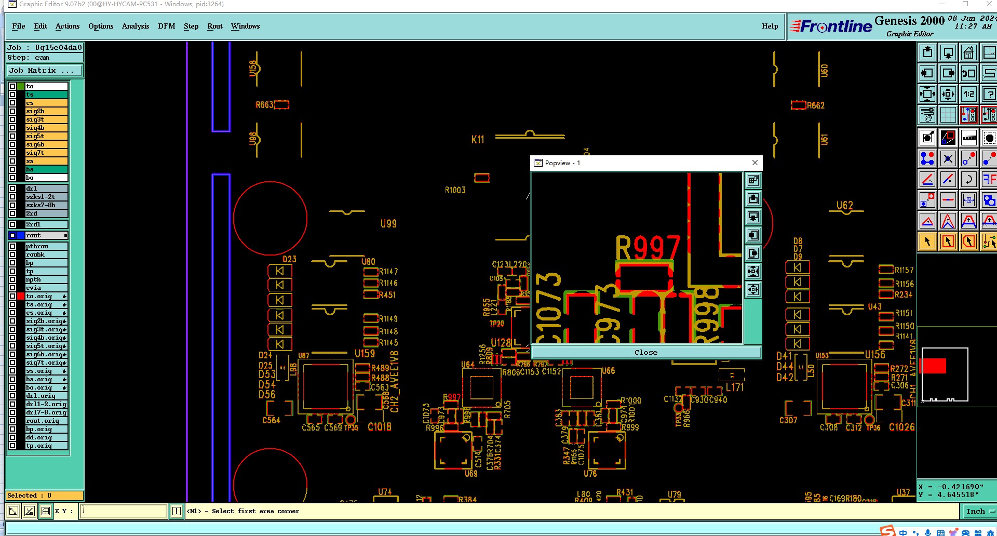Click the grid snap icon beside X Y
This screenshot has height=536, width=997.
pyautogui.click(x=46, y=511)
